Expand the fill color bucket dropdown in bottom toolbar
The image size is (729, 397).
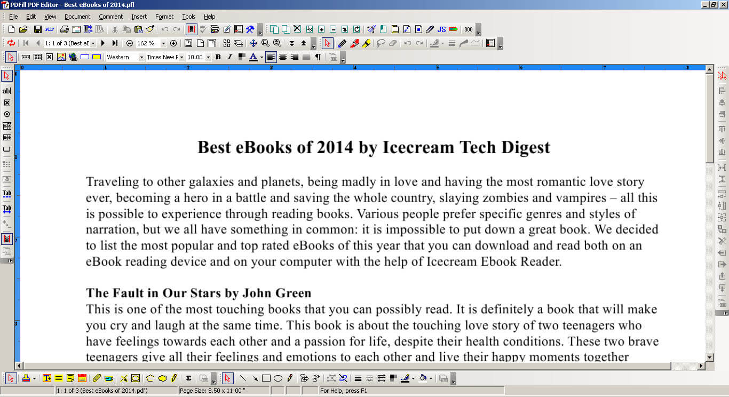[x=430, y=379]
